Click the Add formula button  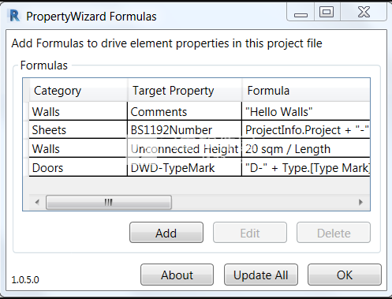tap(166, 233)
